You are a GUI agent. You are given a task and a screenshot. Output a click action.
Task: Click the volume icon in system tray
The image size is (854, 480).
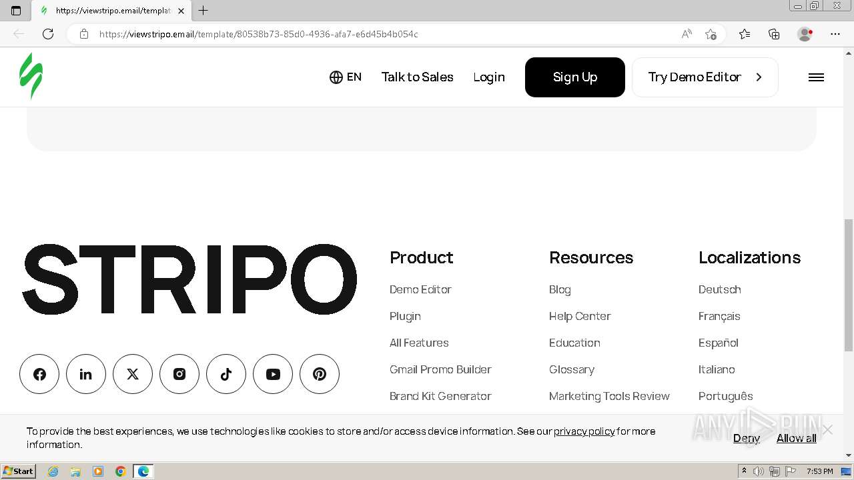[759, 471]
